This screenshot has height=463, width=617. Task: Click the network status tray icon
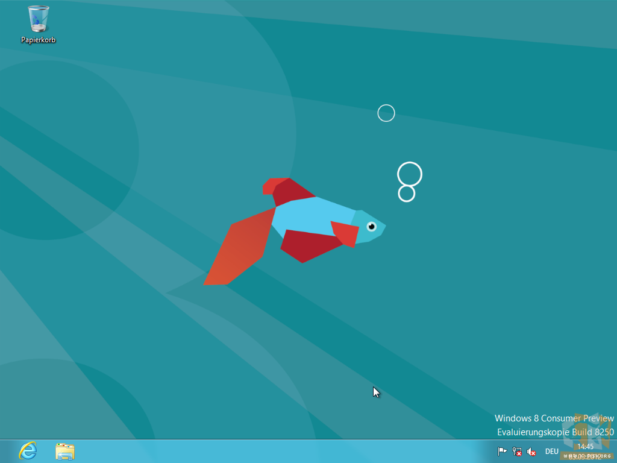pyautogui.click(x=516, y=452)
